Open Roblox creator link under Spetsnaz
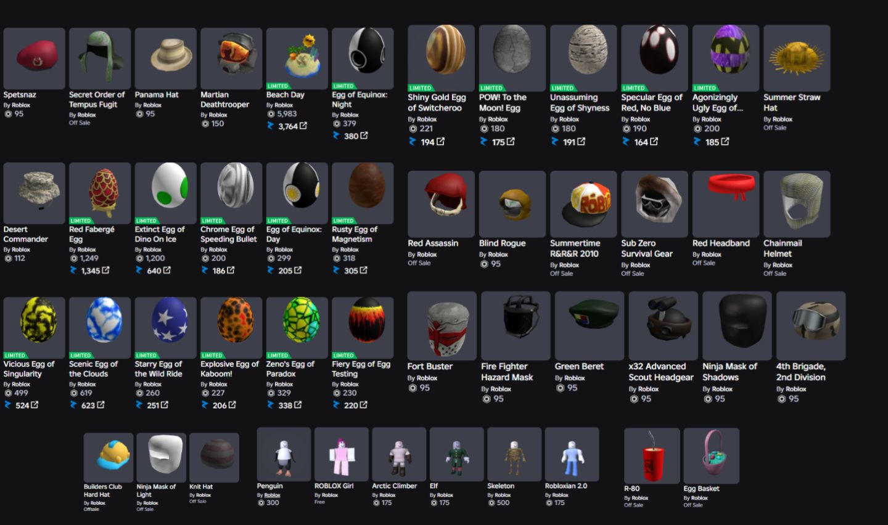Viewport: 888px width, 525px height. [x=21, y=105]
